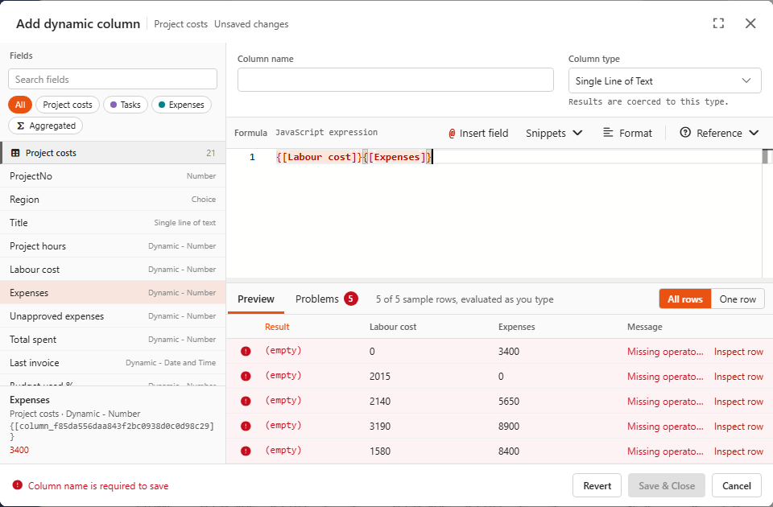Open the Column type dropdown
This screenshot has height=507, width=773.
pos(664,80)
